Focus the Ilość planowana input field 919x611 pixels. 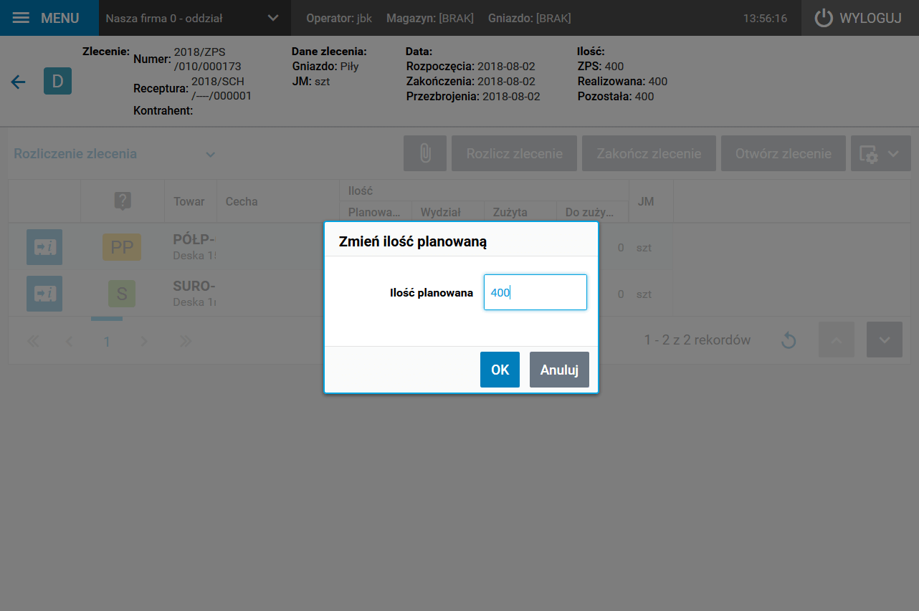click(x=535, y=292)
